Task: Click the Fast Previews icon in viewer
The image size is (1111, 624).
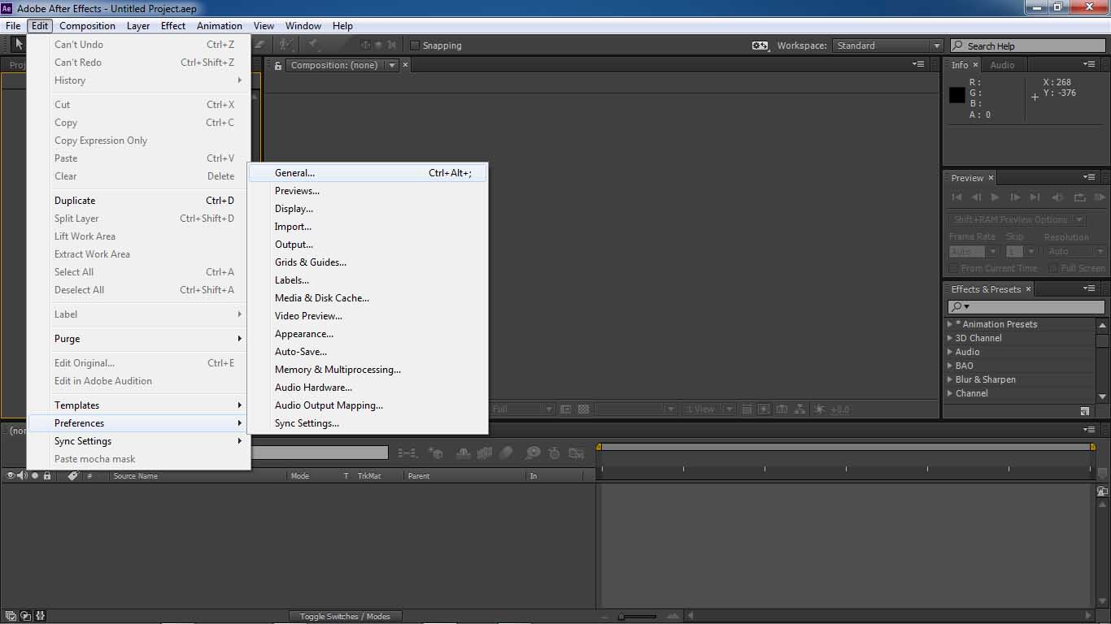Action: tap(765, 409)
